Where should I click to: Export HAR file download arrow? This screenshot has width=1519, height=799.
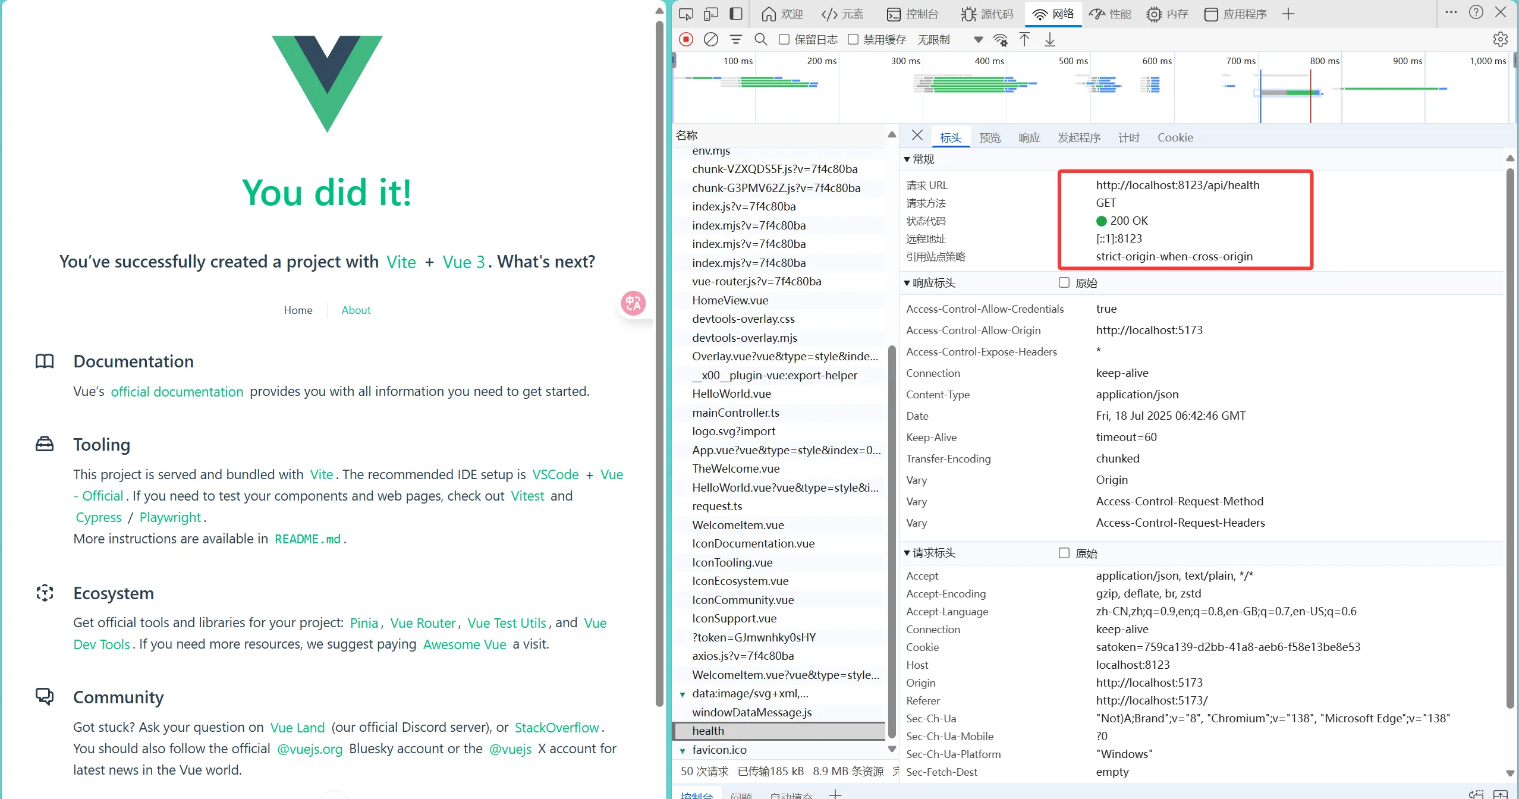click(1050, 39)
